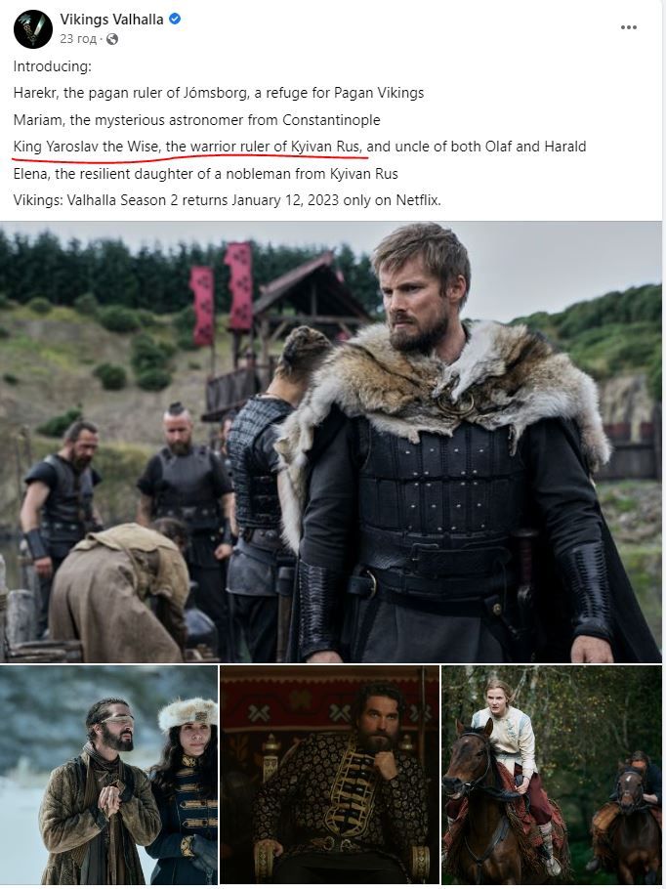The height and width of the screenshot is (889, 666).
Task: Open the photo of bearded man on throne
Action: pos(329,775)
